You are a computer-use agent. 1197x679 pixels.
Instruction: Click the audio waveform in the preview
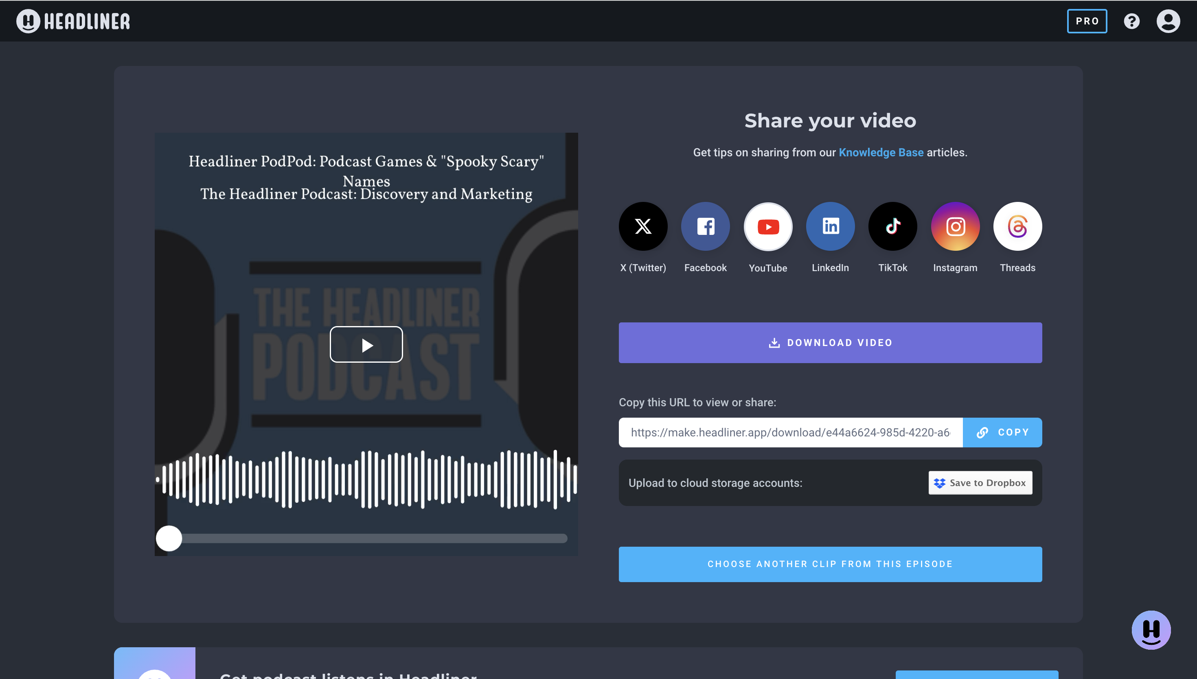click(366, 480)
